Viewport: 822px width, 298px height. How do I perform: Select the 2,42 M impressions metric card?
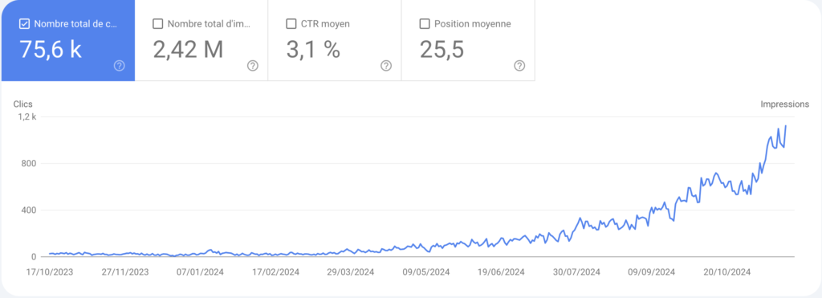201,41
